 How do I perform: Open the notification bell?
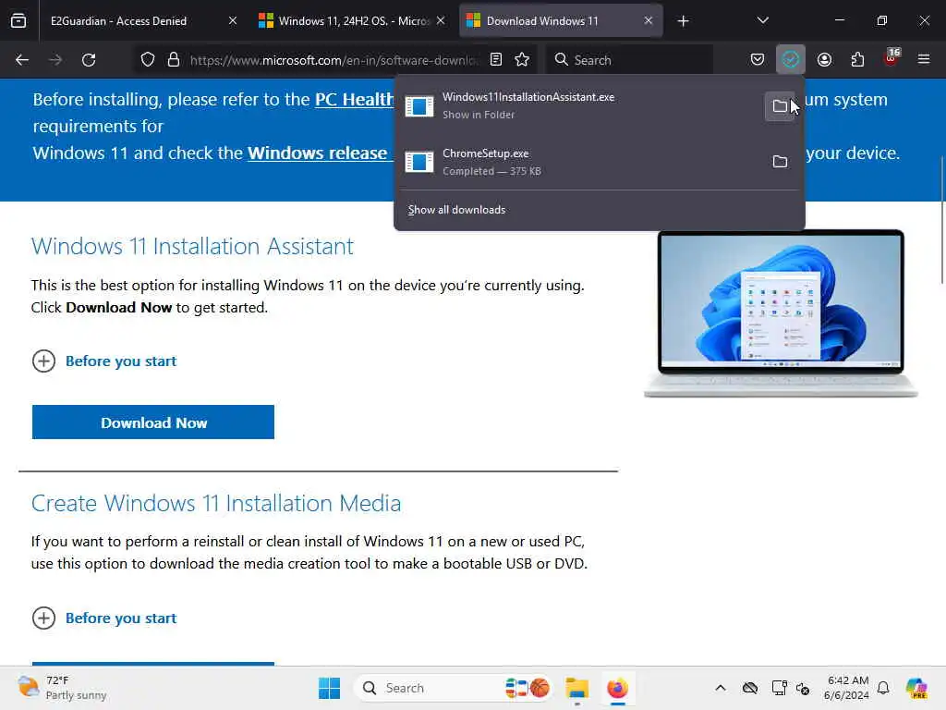coord(883,688)
